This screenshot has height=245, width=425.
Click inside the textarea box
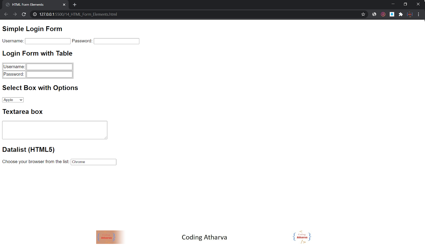point(54,130)
